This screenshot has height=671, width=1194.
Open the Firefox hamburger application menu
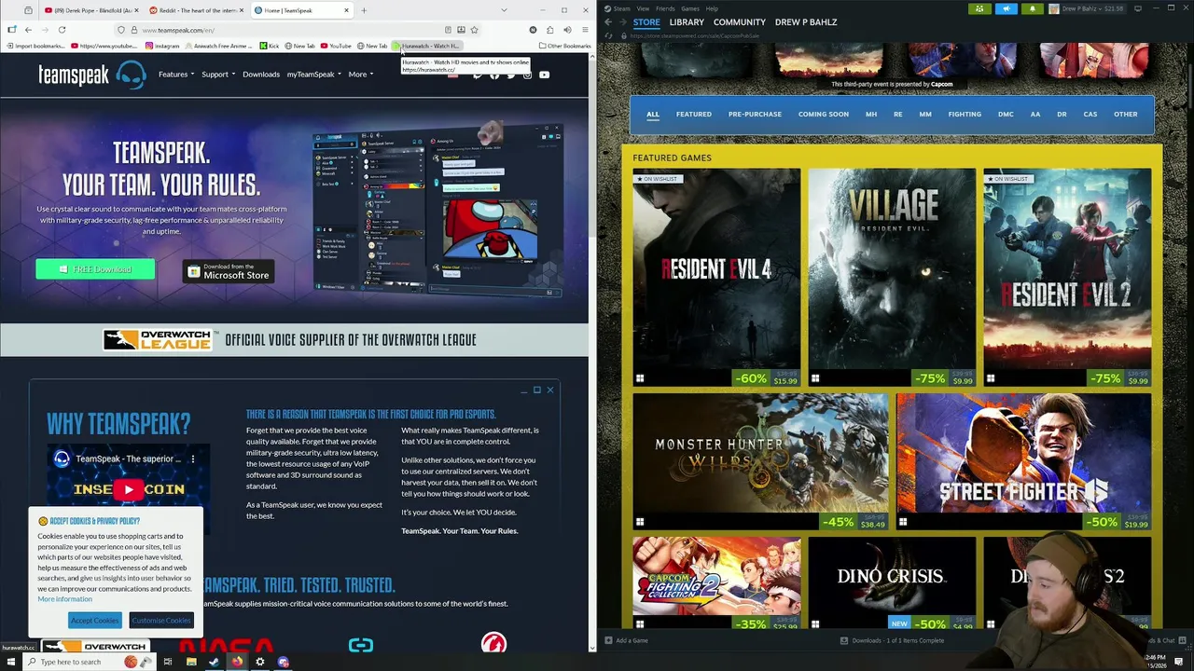tap(585, 30)
